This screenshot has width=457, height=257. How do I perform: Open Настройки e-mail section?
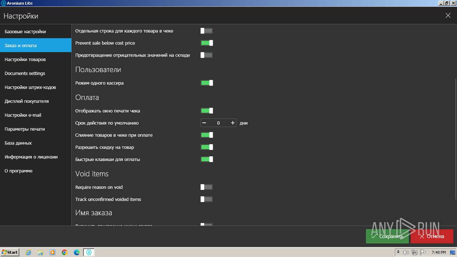[x=36, y=115]
